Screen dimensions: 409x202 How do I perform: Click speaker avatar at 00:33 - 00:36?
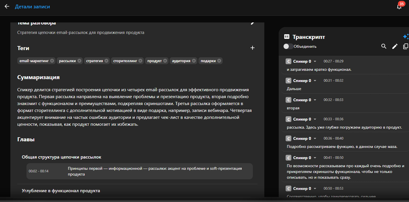(288, 119)
